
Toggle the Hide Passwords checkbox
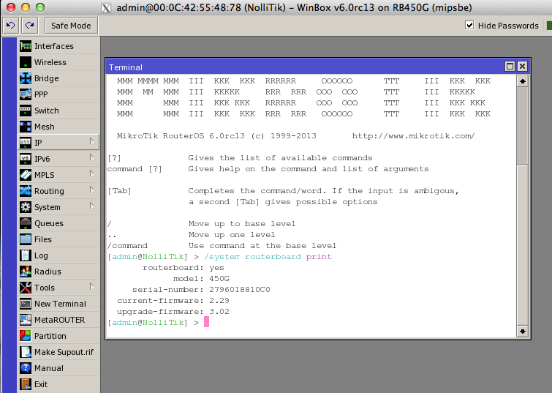[x=469, y=26]
